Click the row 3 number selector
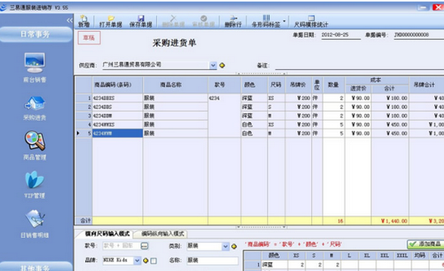This screenshot has width=444, height=271. tap(84, 116)
